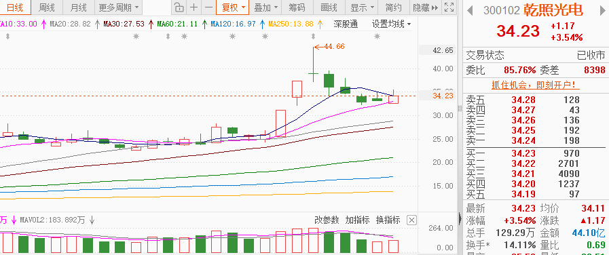Select the 卖五 34.28 ask row
The width and height of the screenshot is (609, 255).
tap(536, 100)
